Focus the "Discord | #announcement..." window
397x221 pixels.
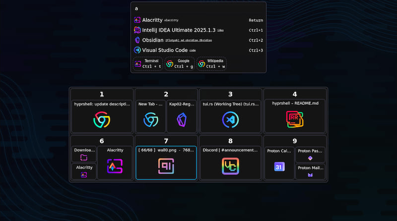[230, 163]
